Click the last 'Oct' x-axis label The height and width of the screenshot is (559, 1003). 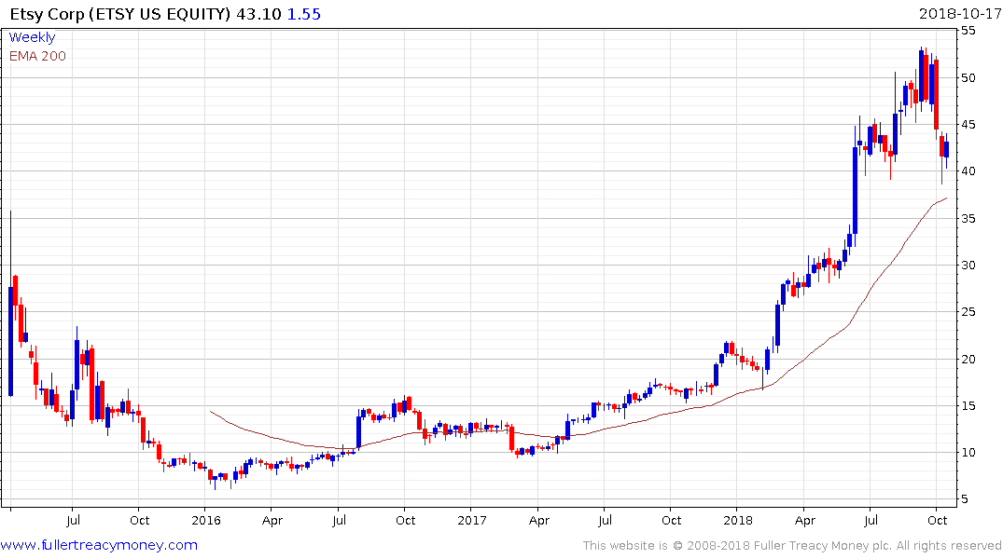937,521
